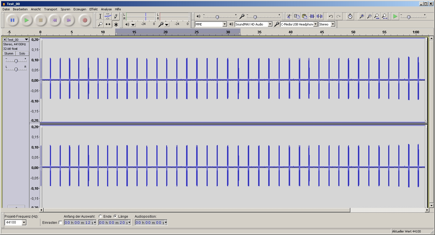Toggle the Einrasten checkbox

(x=60, y=223)
